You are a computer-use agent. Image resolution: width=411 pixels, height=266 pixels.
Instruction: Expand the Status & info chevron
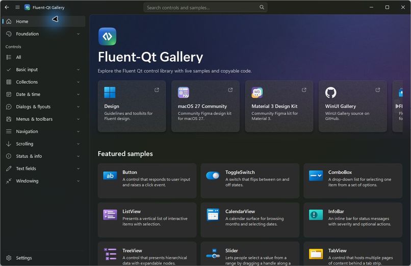click(x=79, y=156)
